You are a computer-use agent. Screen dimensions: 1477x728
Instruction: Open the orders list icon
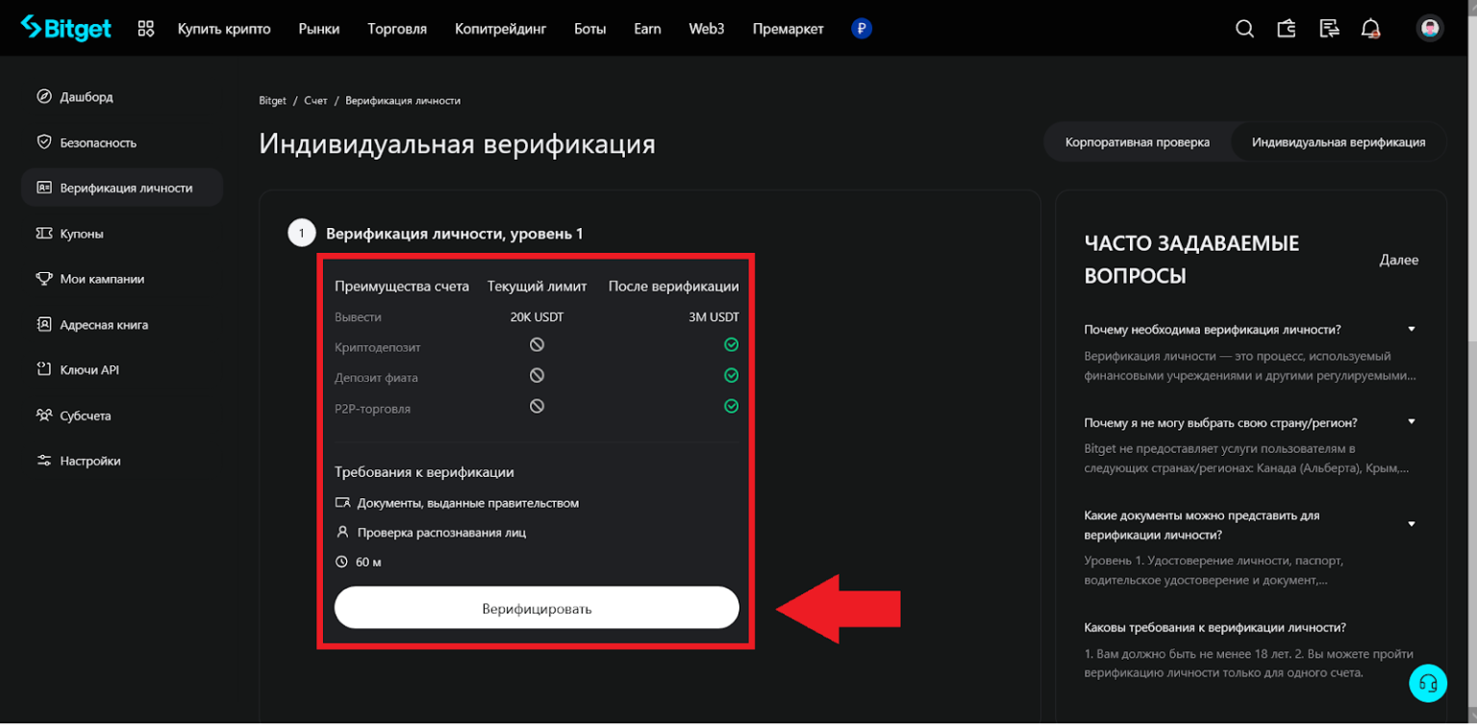tap(1329, 28)
